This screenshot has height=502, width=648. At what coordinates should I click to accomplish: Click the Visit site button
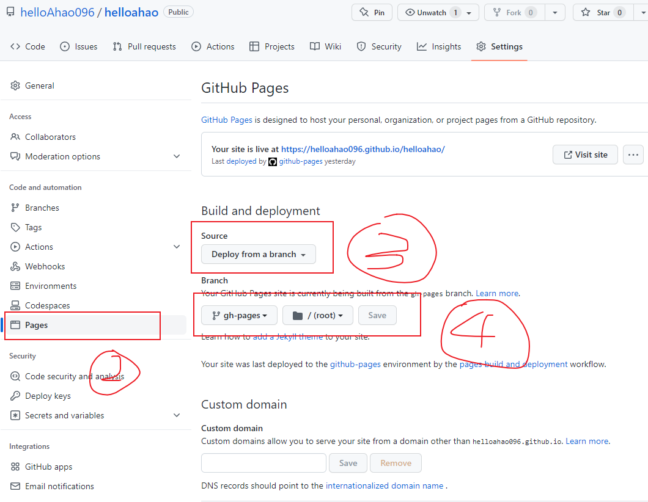tap(585, 155)
